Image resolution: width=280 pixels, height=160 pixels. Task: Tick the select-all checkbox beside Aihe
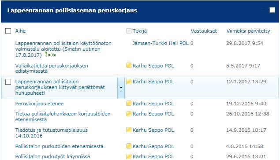tap(8, 31)
